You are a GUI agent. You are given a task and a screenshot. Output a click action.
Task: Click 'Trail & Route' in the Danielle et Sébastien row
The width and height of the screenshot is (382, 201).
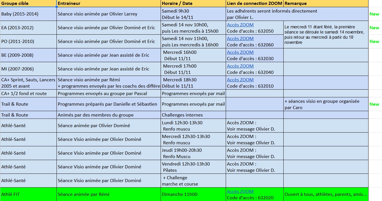click(x=28, y=104)
